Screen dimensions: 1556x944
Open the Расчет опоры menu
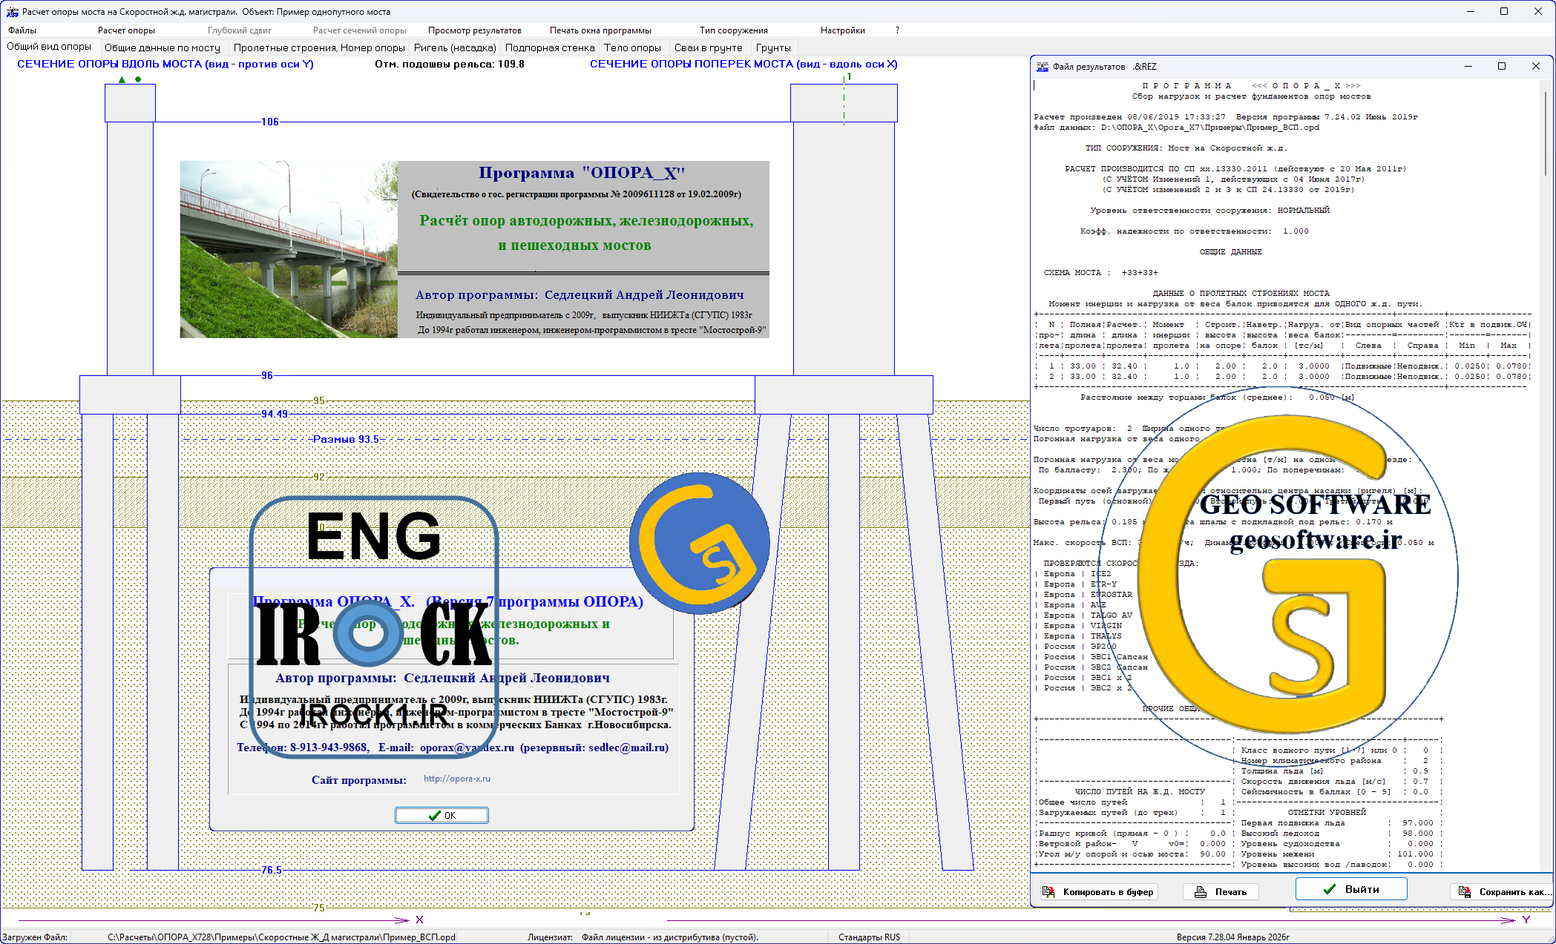click(x=126, y=30)
